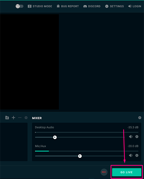
Task: Open Studio Mode
Action: pyautogui.click(x=40, y=6)
